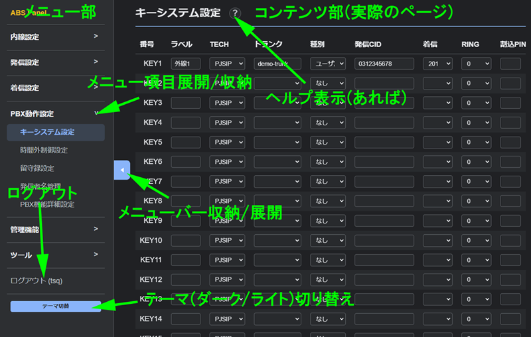
Task: Expand the 内線設定 menu section
Action: 53,37
